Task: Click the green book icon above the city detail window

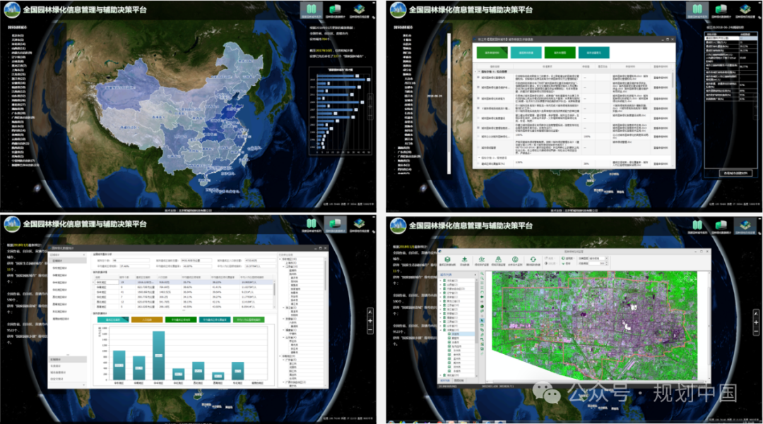Action: [x=697, y=9]
